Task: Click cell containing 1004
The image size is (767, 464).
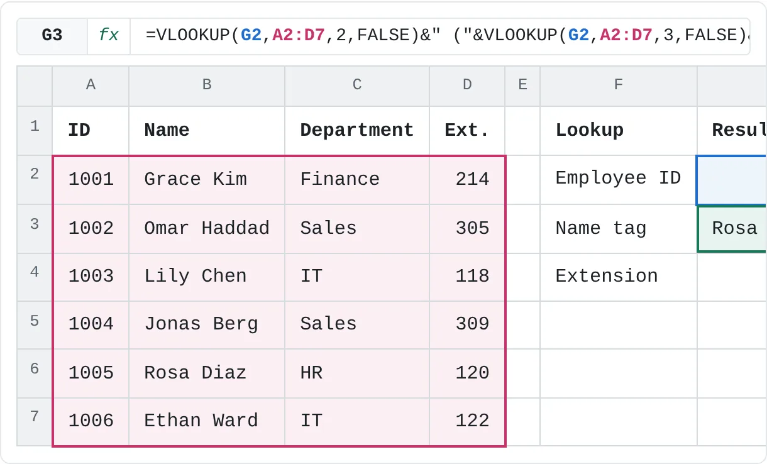Action: [91, 325]
